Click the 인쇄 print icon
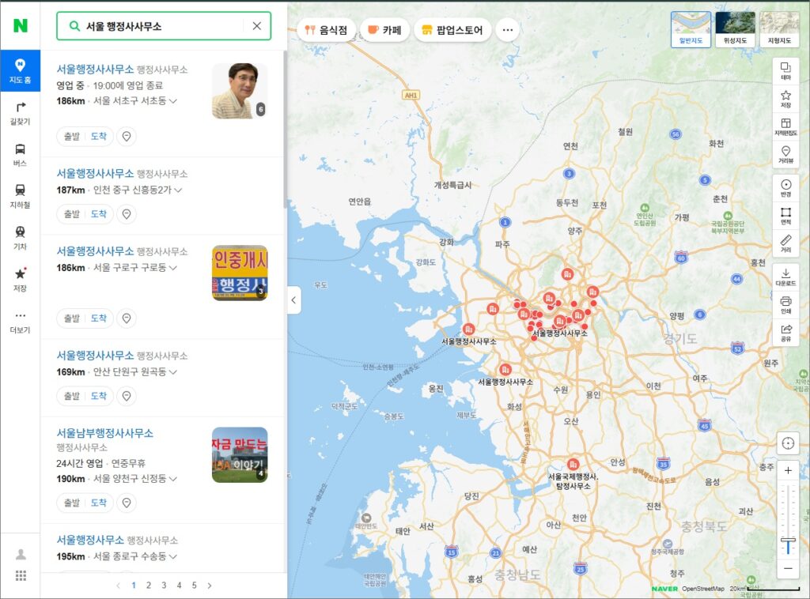Screen dimensions: 810x599 coord(785,305)
